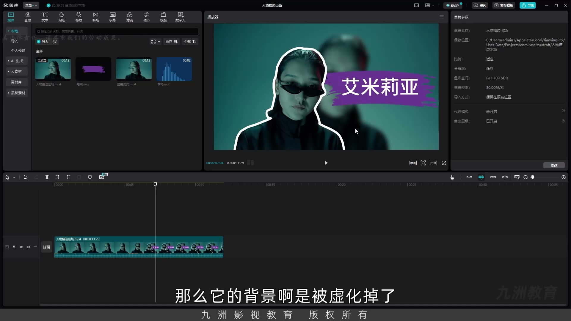The width and height of the screenshot is (571, 321).
Task: Open the 菜单 dropdown menu
Action: 31,5
